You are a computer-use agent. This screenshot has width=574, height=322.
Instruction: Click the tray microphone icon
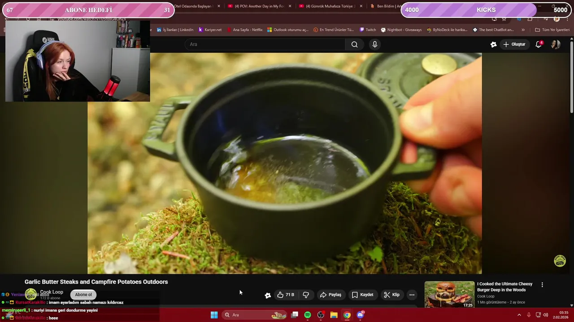click(x=529, y=315)
